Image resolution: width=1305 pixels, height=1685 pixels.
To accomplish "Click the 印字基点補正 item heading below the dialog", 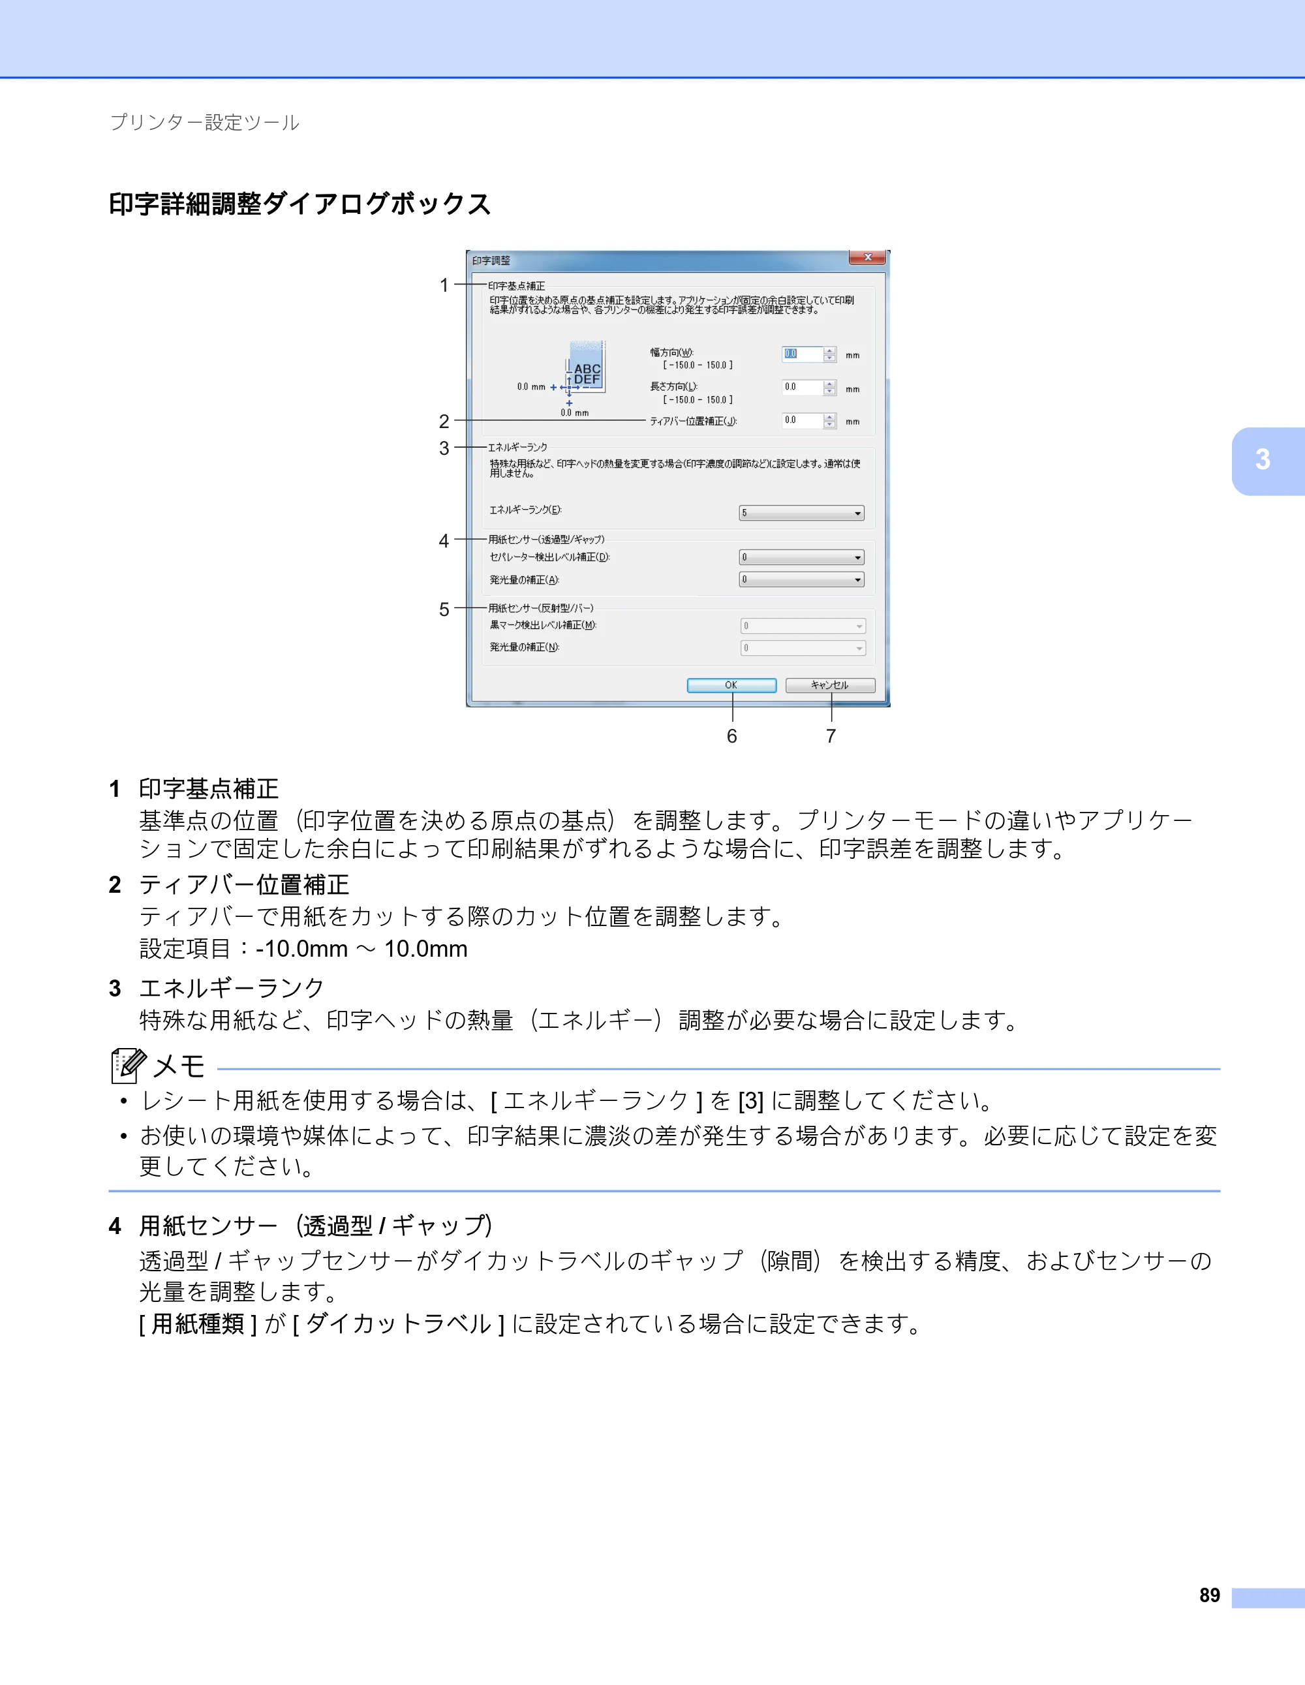I will pyautogui.click(x=209, y=788).
